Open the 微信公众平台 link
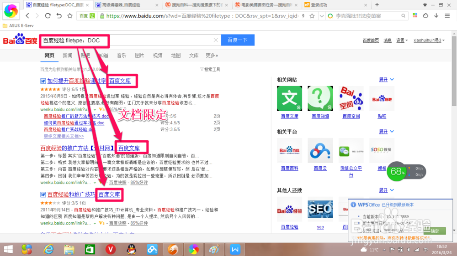This screenshot has width=457, height=256. (351, 171)
